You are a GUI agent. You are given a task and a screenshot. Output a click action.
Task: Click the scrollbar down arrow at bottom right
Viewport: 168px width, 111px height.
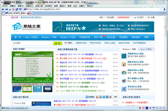166,105
